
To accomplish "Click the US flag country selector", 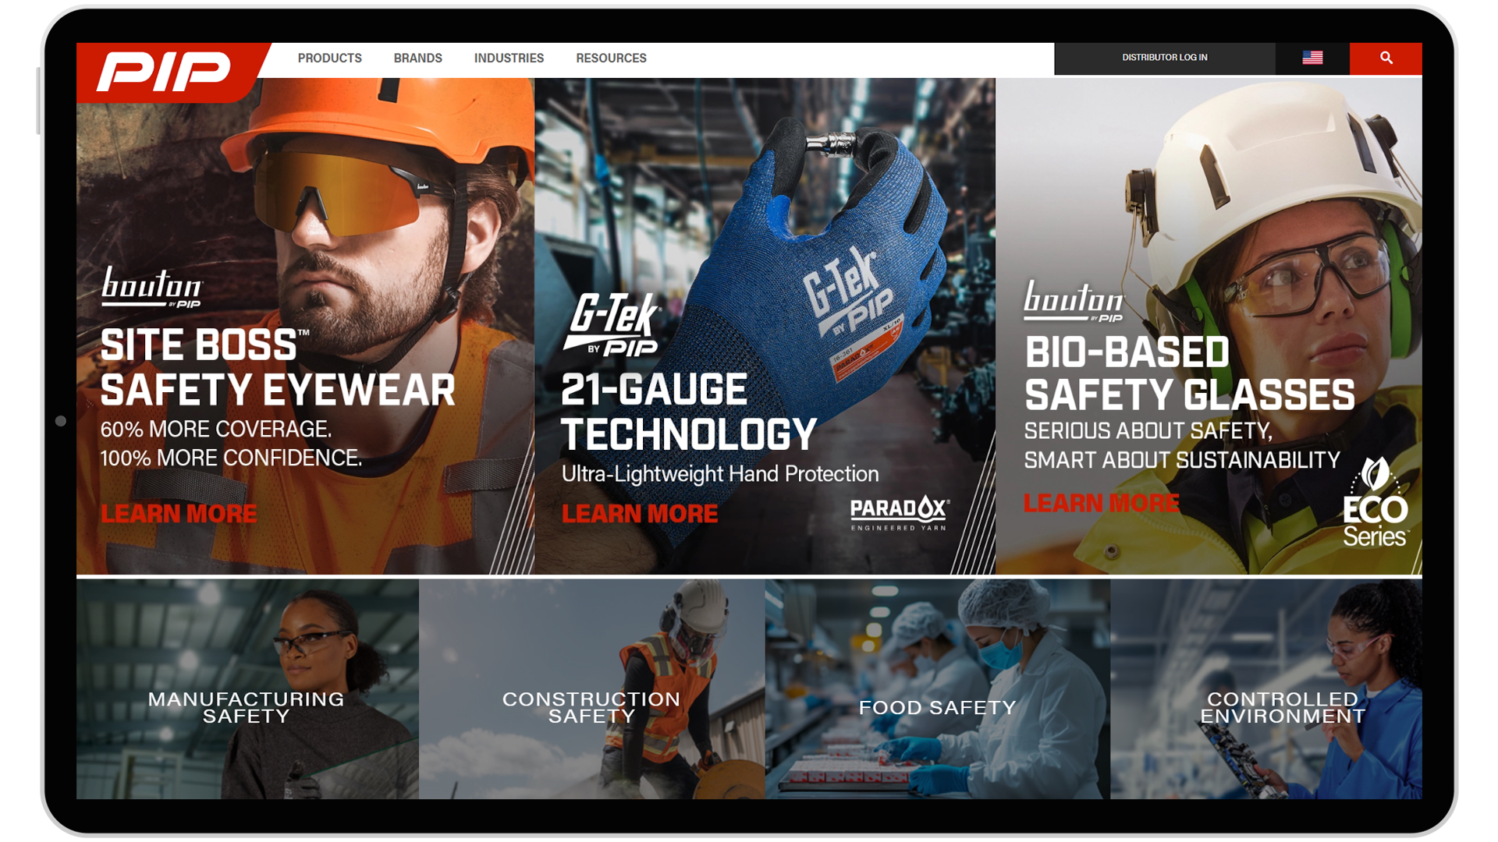I will coord(1313,58).
